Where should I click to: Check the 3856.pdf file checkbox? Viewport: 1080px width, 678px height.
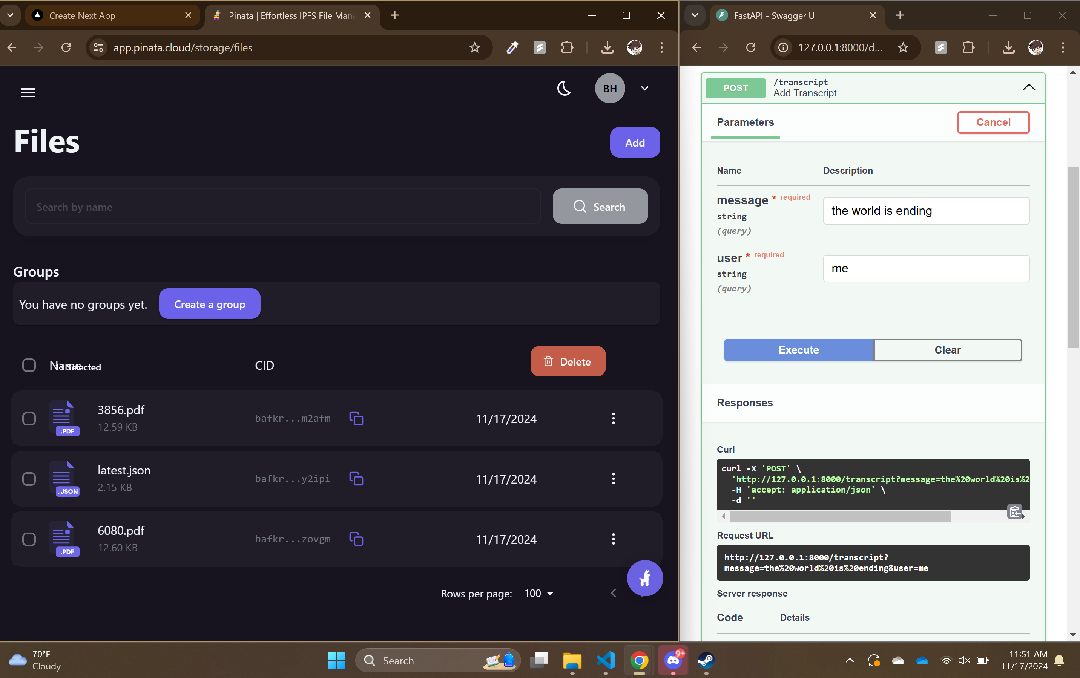[29, 419]
